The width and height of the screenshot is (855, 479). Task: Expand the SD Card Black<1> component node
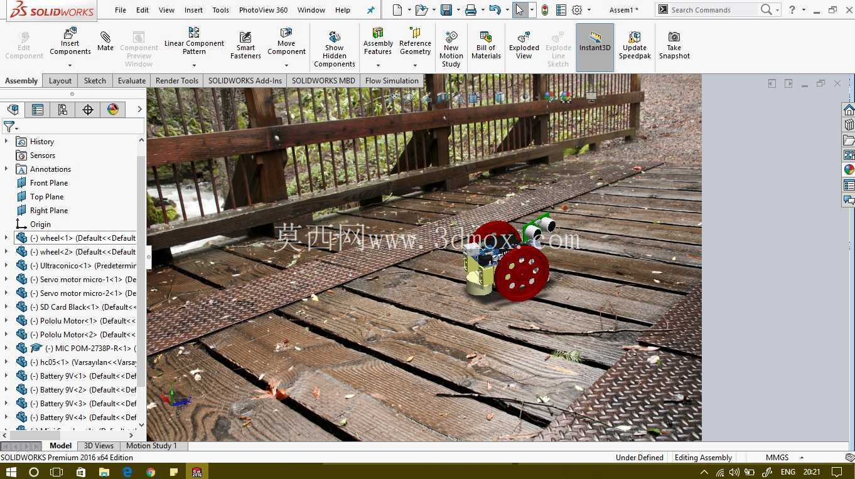pos(6,307)
